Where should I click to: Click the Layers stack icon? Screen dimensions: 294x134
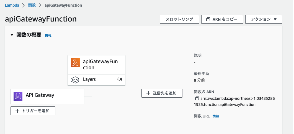coord(75,80)
